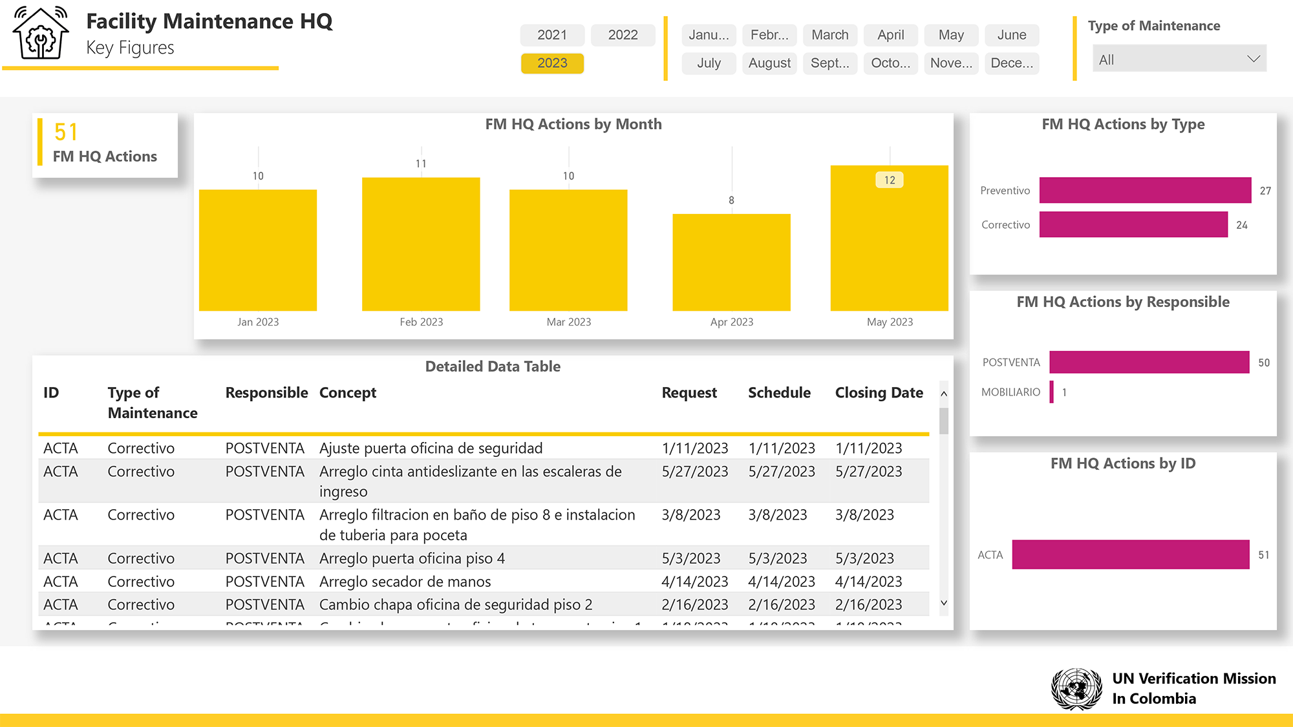1293x727 pixels.
Task: Sort table by Request column header
Action: pyautogui.click(x=689, y=393)
